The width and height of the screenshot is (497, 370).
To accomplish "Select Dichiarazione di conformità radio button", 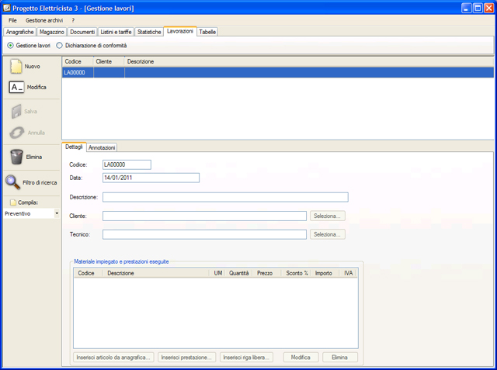I will pyautogui.click(x=59, y=46).
